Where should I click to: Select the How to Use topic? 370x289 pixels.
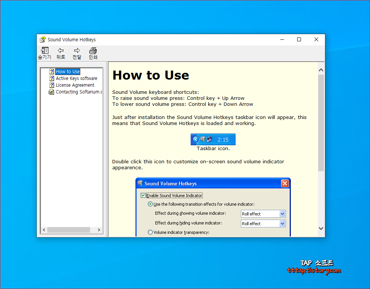(68, 71)
